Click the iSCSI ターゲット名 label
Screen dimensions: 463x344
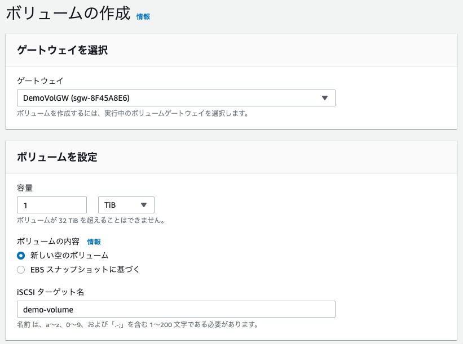point(51,292)
